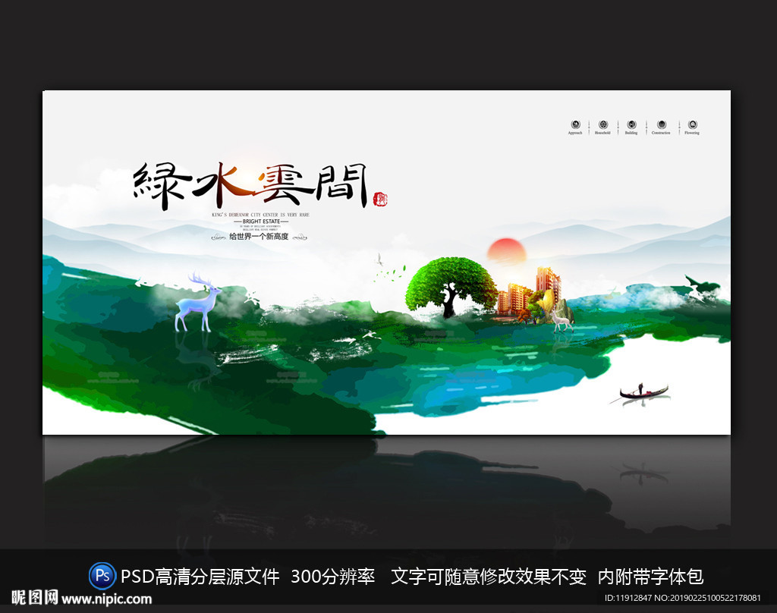Click the KING'S DEMEANOR CITY CENTER label
The height and width of the screenshot is (613, 777).
(261, 215)
